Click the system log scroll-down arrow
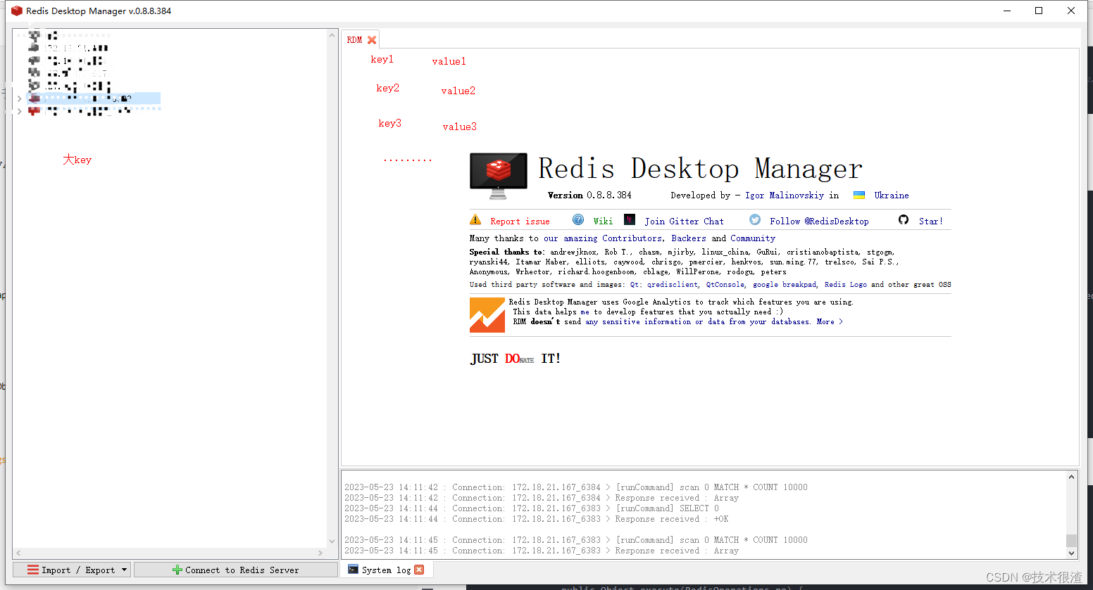Screen dimensions: 1093x590 pyautogui.click(x=1071, y=553)
